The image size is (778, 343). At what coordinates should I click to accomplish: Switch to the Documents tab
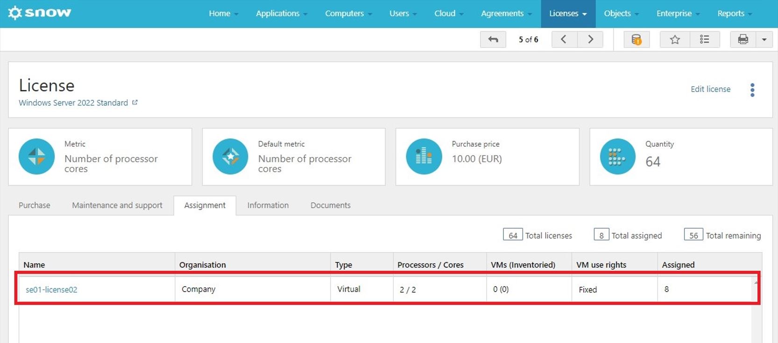pos(331,205)
